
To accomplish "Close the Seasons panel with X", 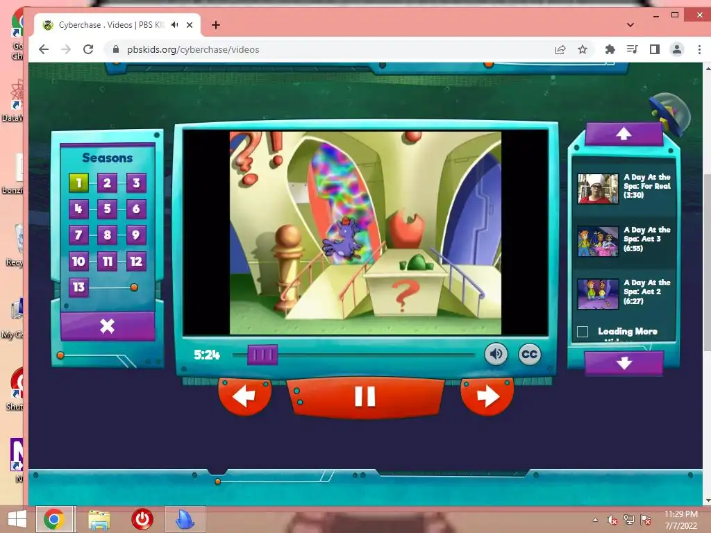I will pyautogui.click(x=108, y=326).
